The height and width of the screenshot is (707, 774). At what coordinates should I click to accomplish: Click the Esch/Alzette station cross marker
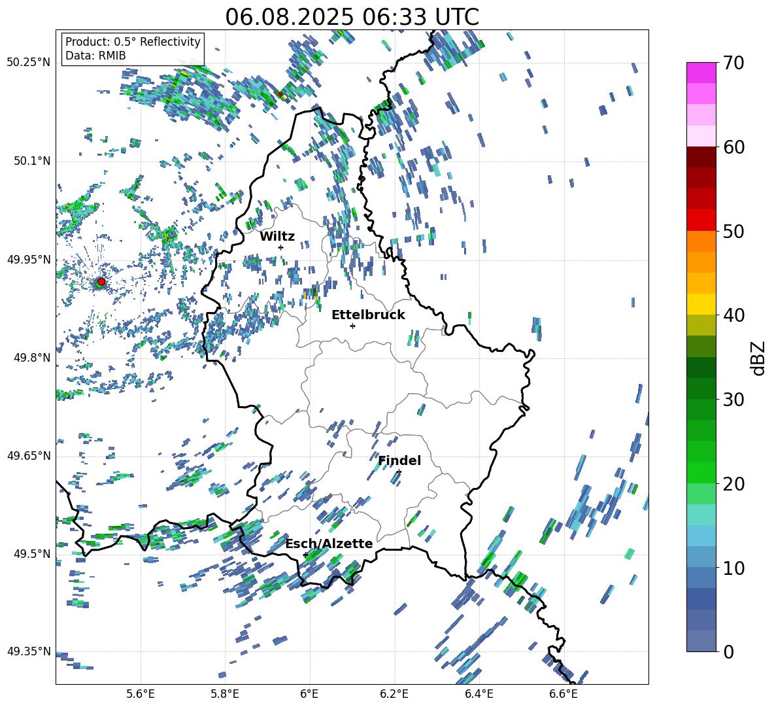[305, 555]
